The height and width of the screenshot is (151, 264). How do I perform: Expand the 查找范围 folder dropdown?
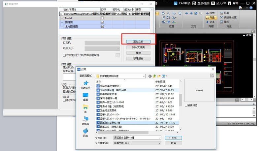pyautogui.click(x=143, y=76)
